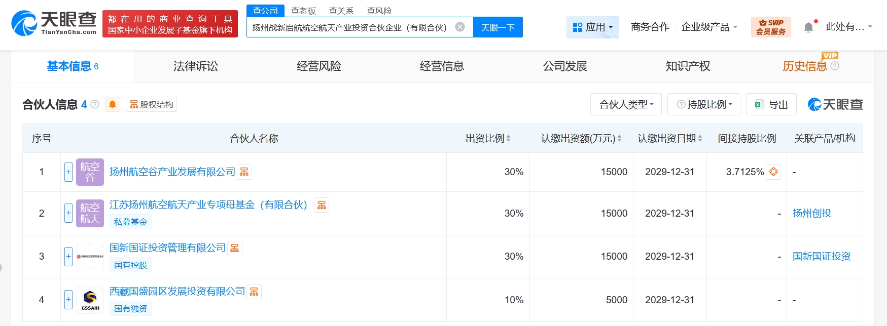Screen dimensions: 887x326
Task: Click the orange bell alert icon beside 合伙人信息
Action: tap(113, 104)
